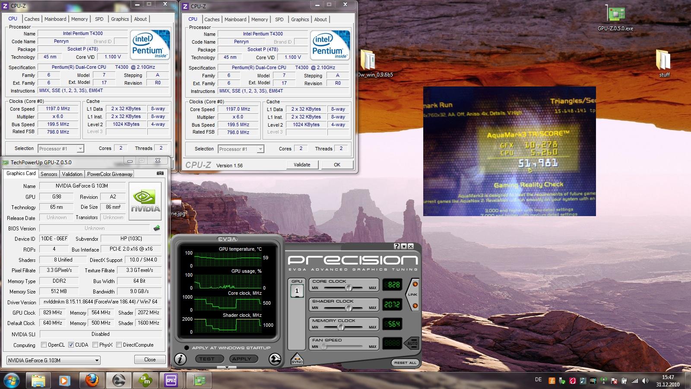This screenshot has width=691, height=389.
Task: Open Processor #1 dropdown in left CPU-Z
Action: pos(61,149)
